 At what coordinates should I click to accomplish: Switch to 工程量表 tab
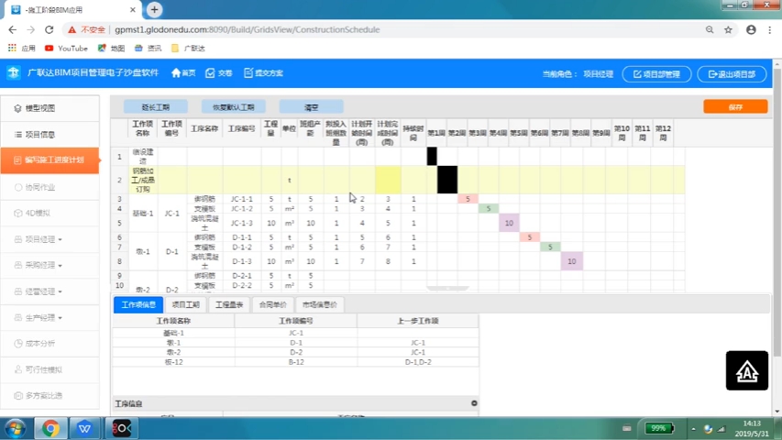pos(229,304)
